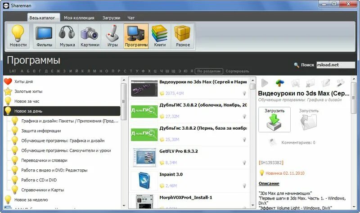Image resolution: width=360 pixels, height=213 pixels.
Task: Select the Inpaint 3.0 thumbnail
Action: click(144, 181)
